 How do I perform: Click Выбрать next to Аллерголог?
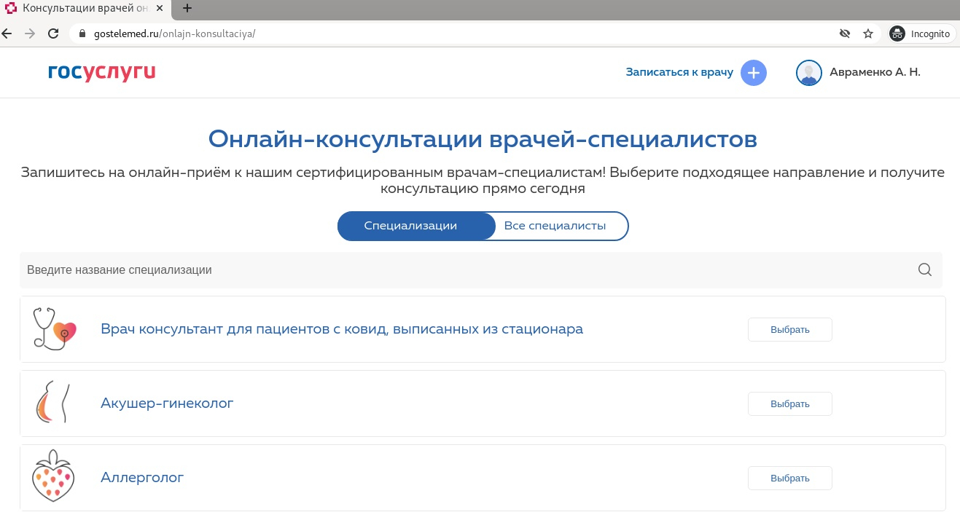790,478
